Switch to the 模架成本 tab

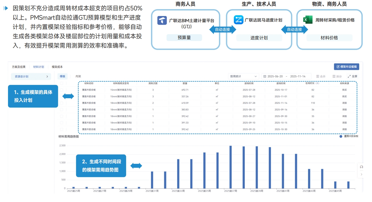tap(57, 67)
